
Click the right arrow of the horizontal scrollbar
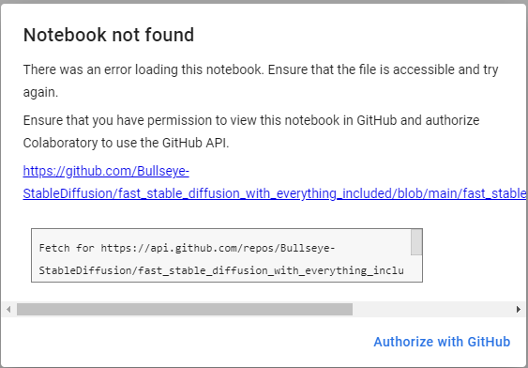pos(519,309)
